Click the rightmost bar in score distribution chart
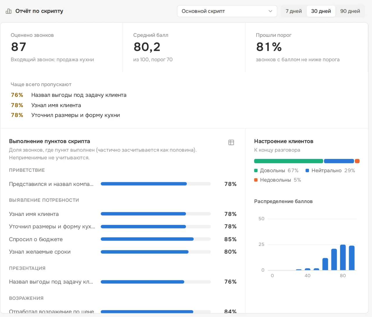 pyautogui.click(x=352, y=258)
